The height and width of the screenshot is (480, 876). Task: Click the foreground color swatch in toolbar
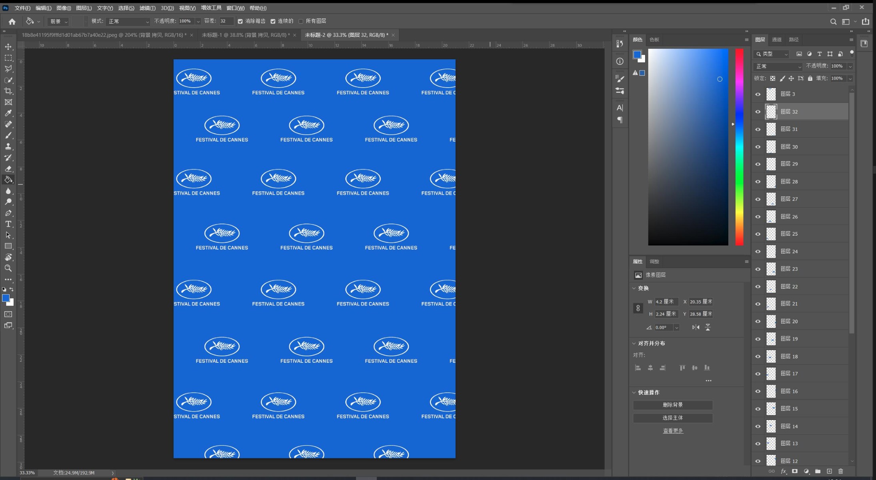pyautogui.click(x=6, y=298)
